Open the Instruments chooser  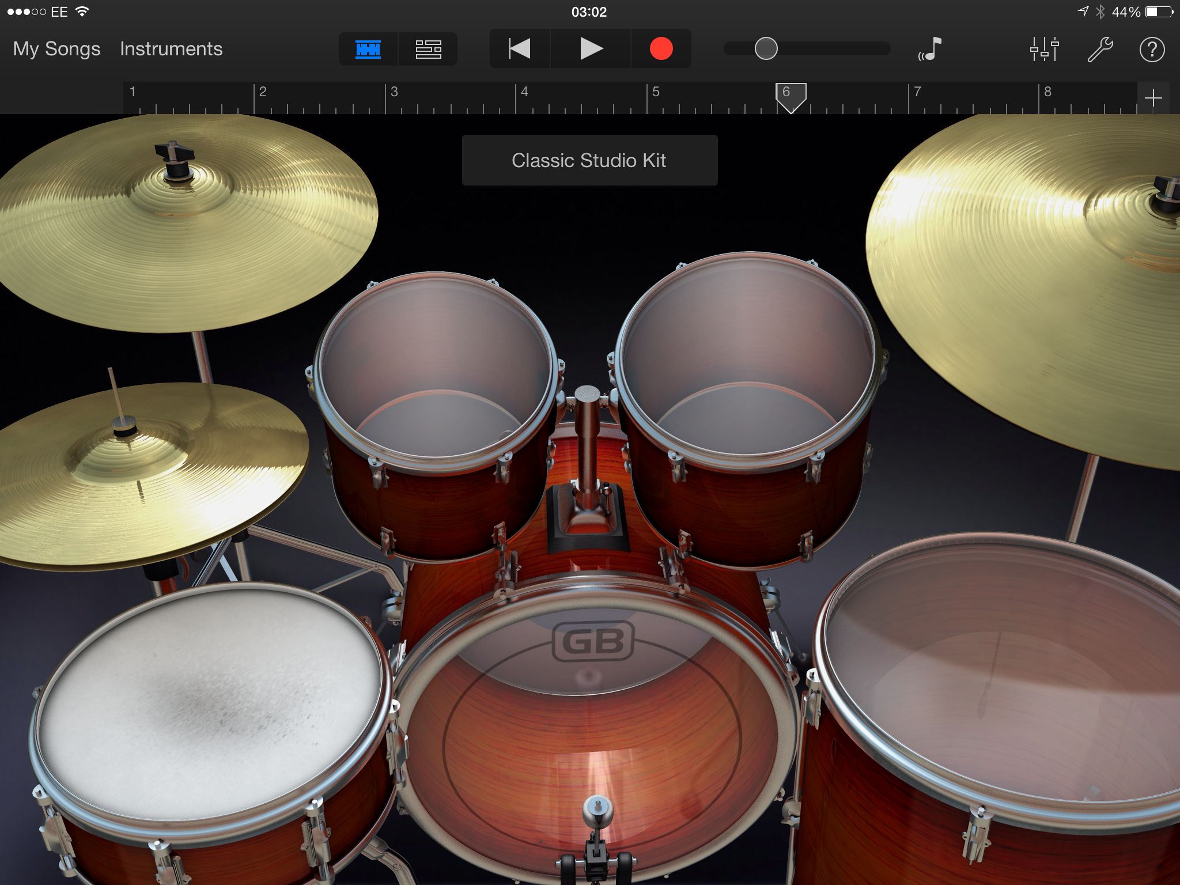(x=171, y=49)
